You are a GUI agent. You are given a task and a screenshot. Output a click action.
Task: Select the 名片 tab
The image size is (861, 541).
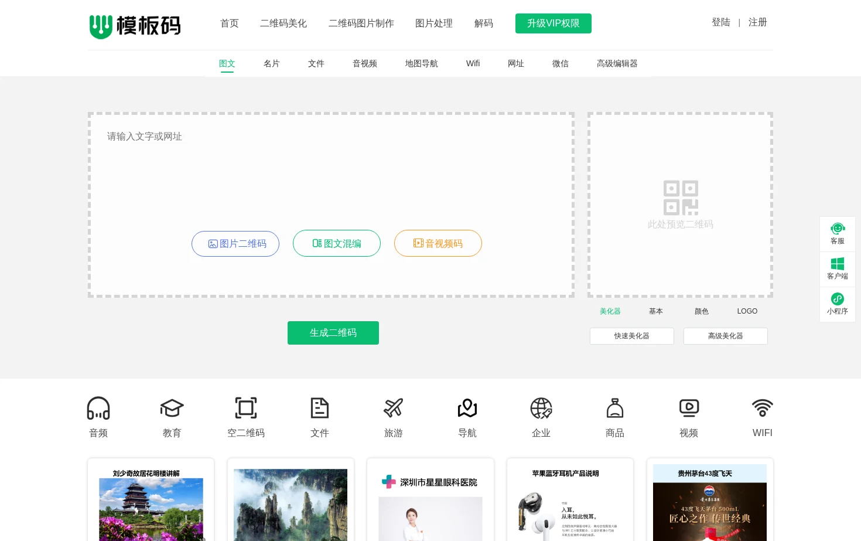coord(272,64)
